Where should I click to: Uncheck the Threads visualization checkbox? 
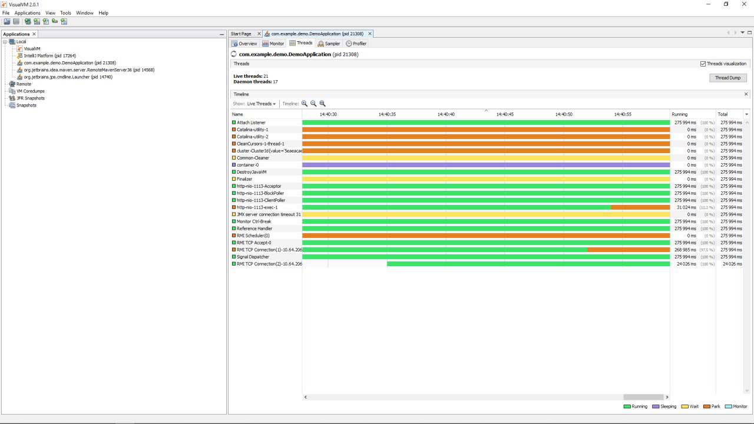tap(703, 64)
